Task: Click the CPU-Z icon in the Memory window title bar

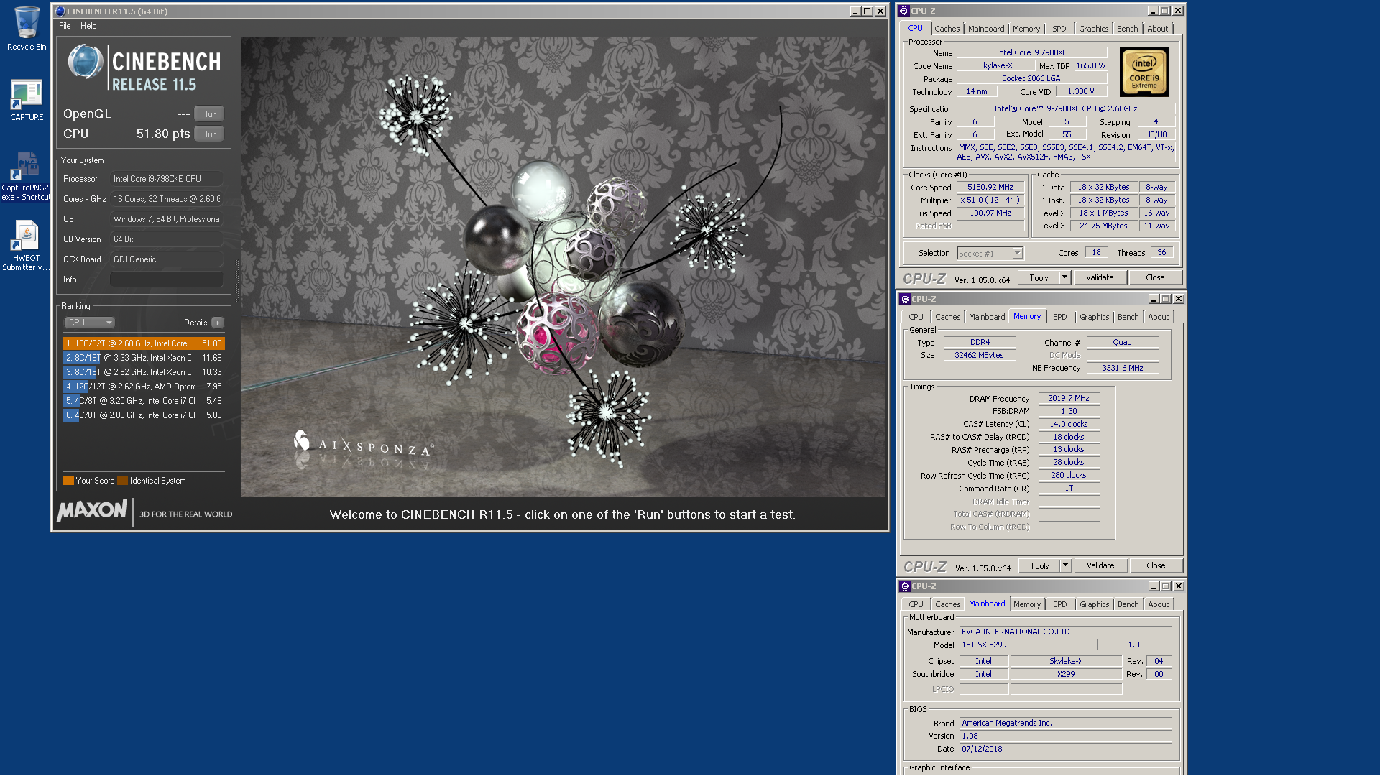Action: (905, 299)
